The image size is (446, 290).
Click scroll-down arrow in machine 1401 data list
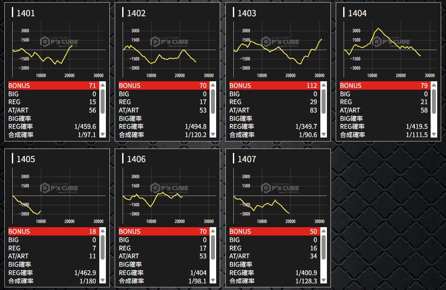(102, 134)
